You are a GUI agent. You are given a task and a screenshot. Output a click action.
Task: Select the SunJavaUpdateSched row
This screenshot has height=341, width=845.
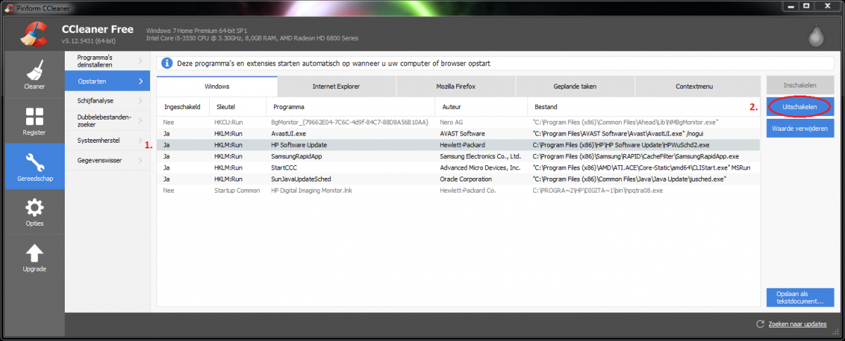(458, 179)
